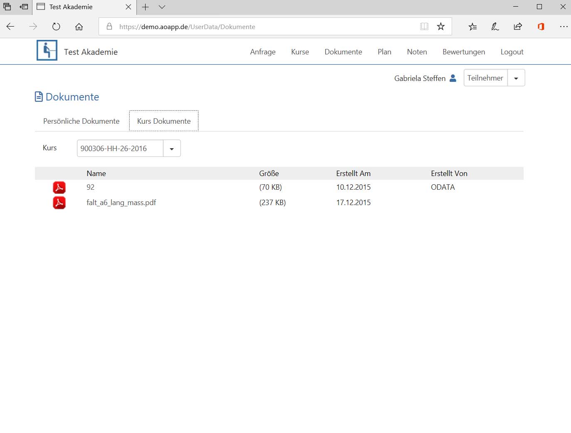Click the Test Akademie logo icon

[47, 51]
